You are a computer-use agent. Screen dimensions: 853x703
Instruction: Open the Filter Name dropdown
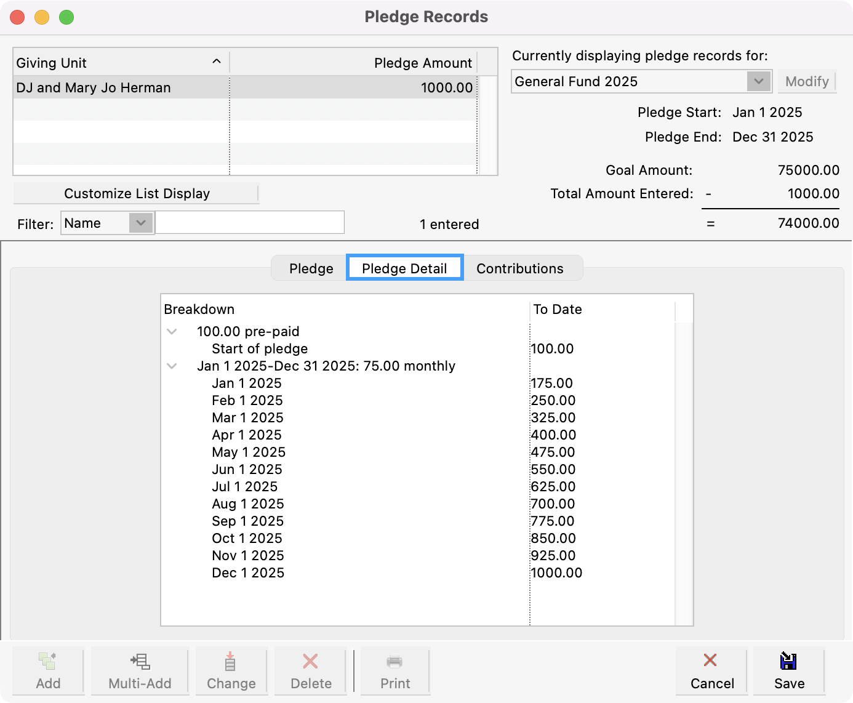pyautogui.click(x=141, y=223)
